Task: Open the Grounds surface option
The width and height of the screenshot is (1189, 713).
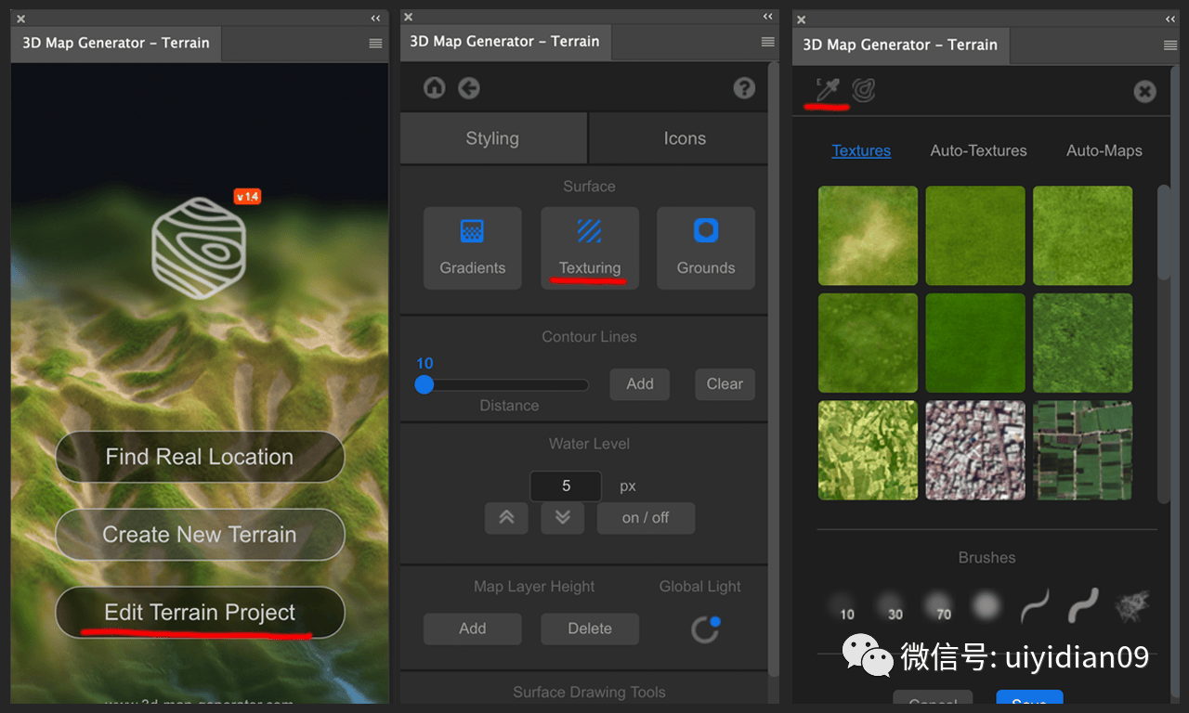Action: tap(706, 248)
